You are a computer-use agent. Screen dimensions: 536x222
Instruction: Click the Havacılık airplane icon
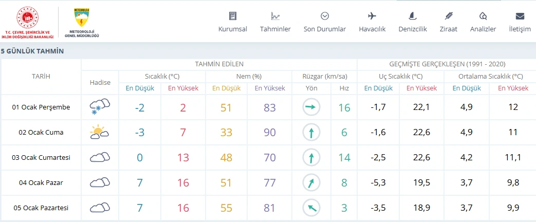coord(372,16)
